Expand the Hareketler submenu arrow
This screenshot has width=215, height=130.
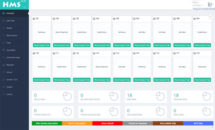pos(25,50)
